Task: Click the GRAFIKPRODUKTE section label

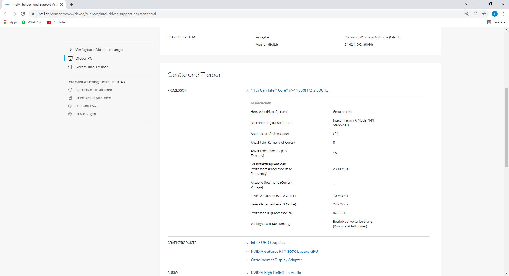Action: (x=182, y=243)
